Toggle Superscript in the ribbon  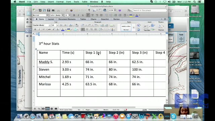pyautogui.click(x=54, y=29)
